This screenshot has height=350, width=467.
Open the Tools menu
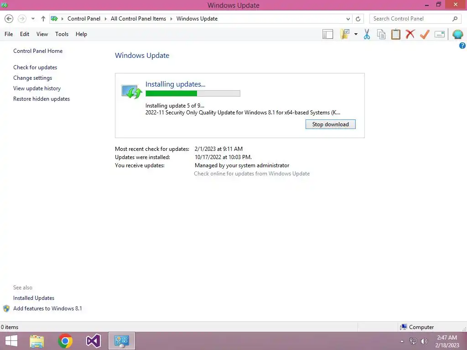coord(62,34)
